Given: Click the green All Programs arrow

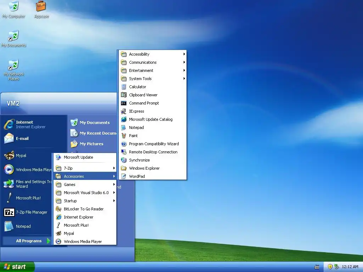Looking at the screenshot, I should (x=48, y=241).
